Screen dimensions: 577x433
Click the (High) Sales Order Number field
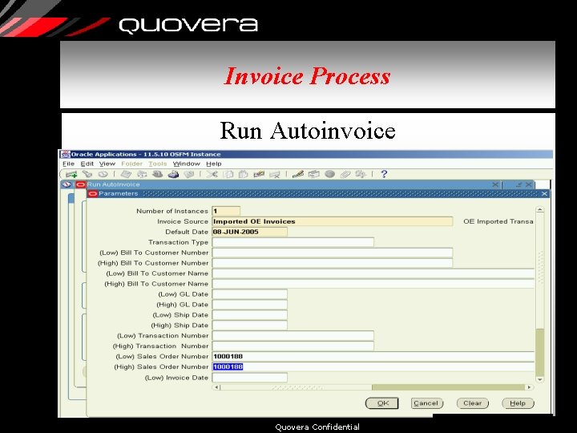point(373,366)
